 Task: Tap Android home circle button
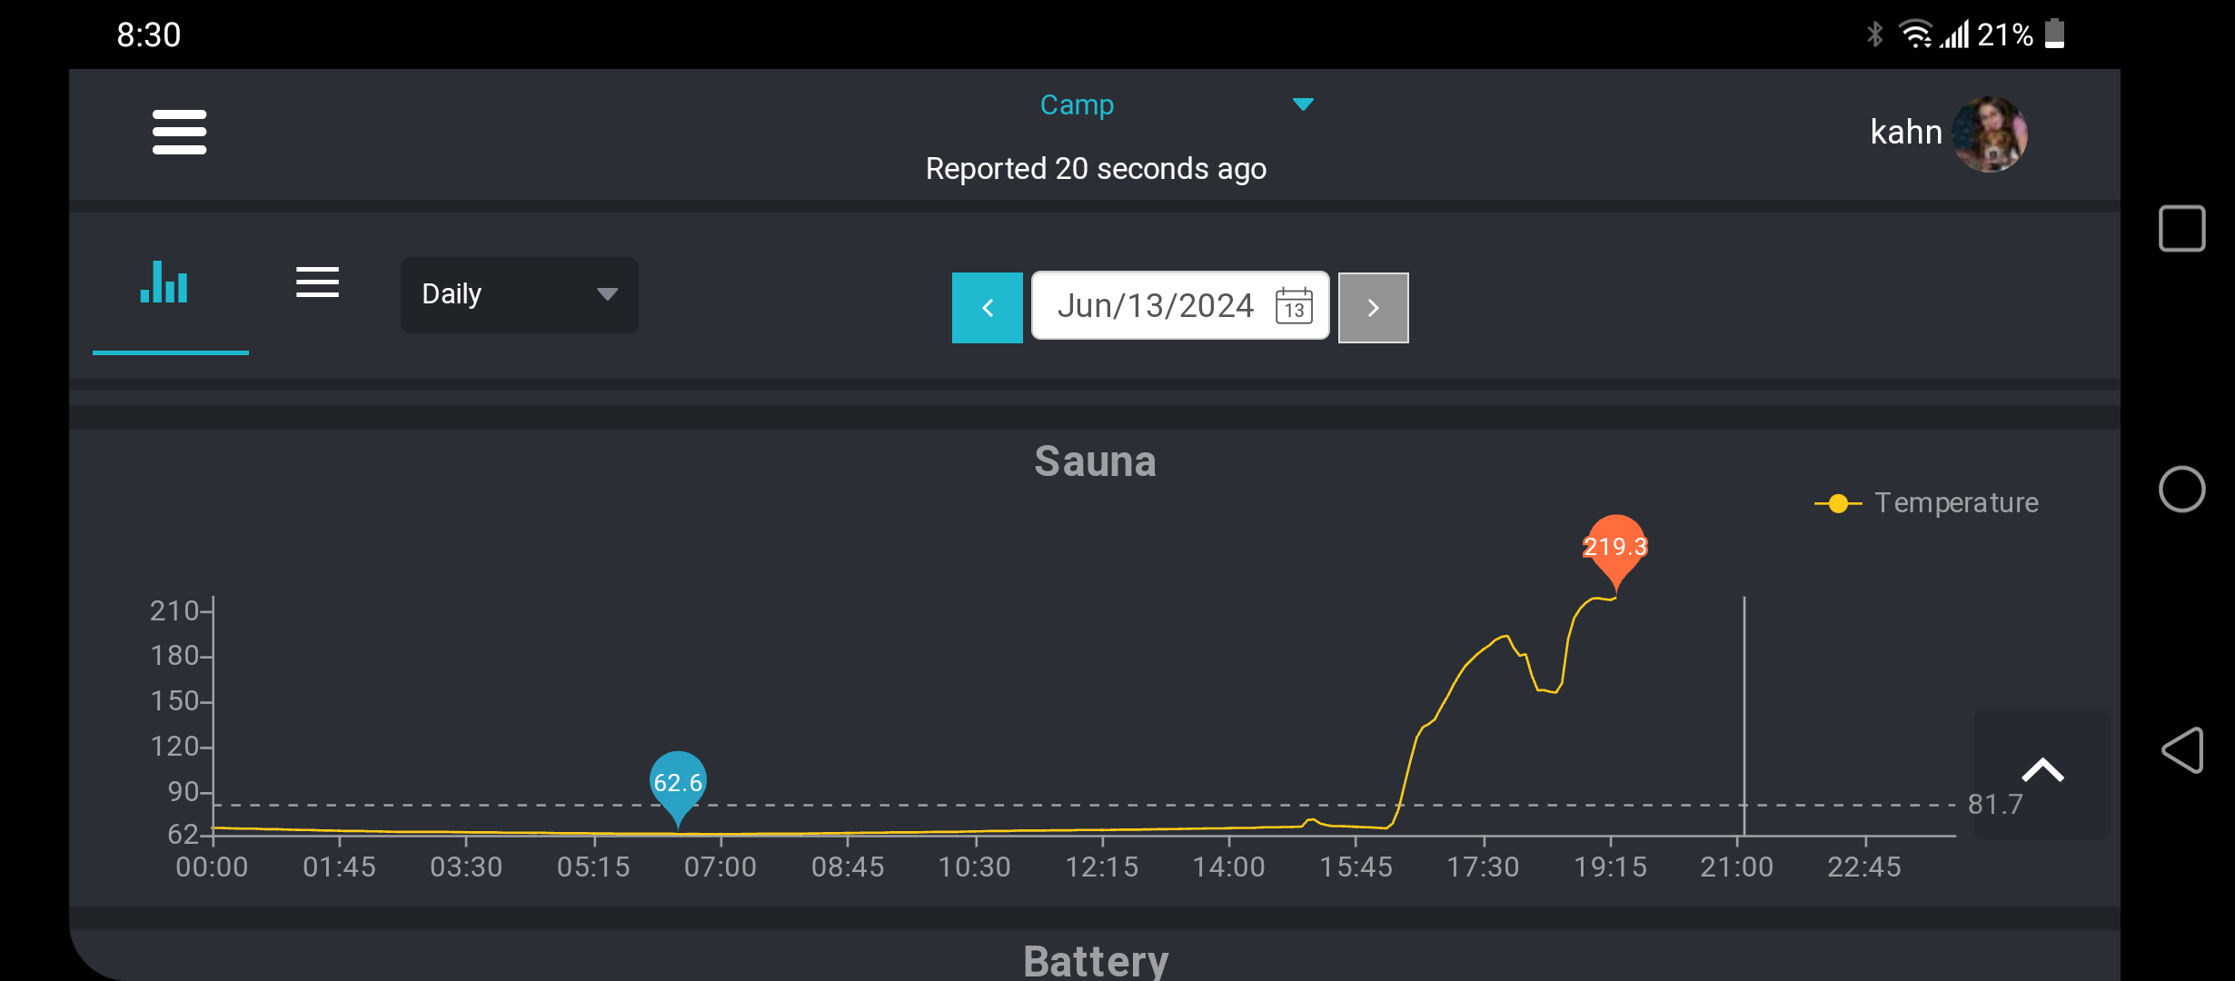2182,490
